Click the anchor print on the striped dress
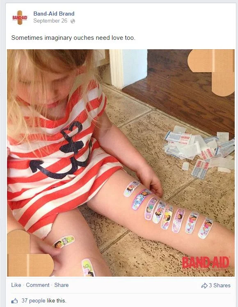 click(61, 150)
